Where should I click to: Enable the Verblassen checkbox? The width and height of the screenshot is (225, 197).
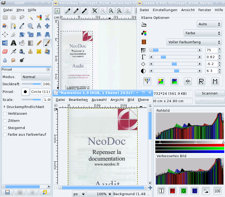(5, 114)
